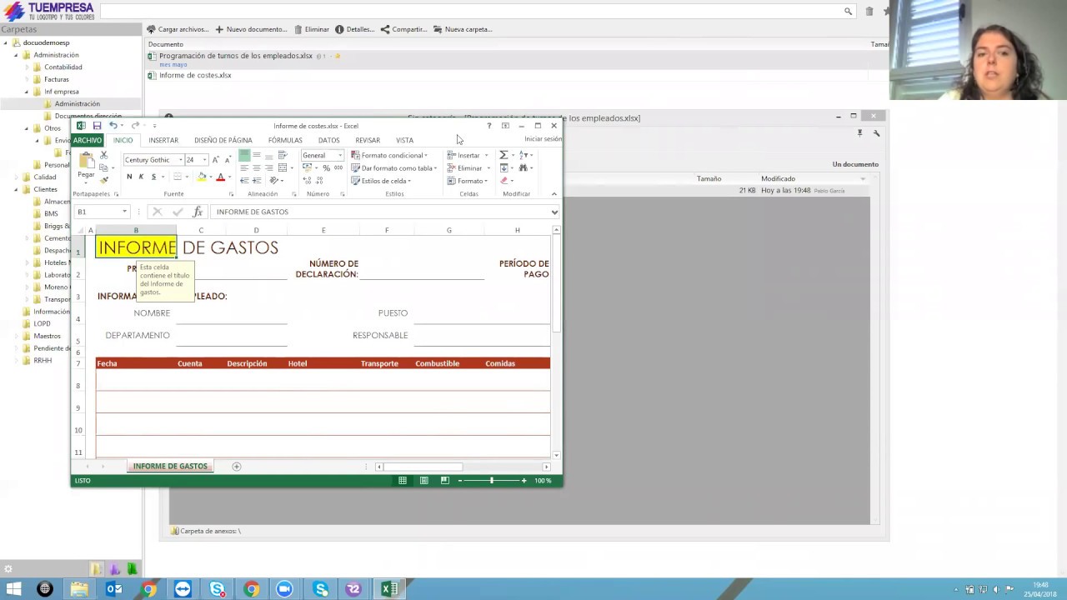Image resolution: width=1067 pixels, height=600 pixels.
Task: Open Estilos de celda dropdown
Action: (380, 181)
